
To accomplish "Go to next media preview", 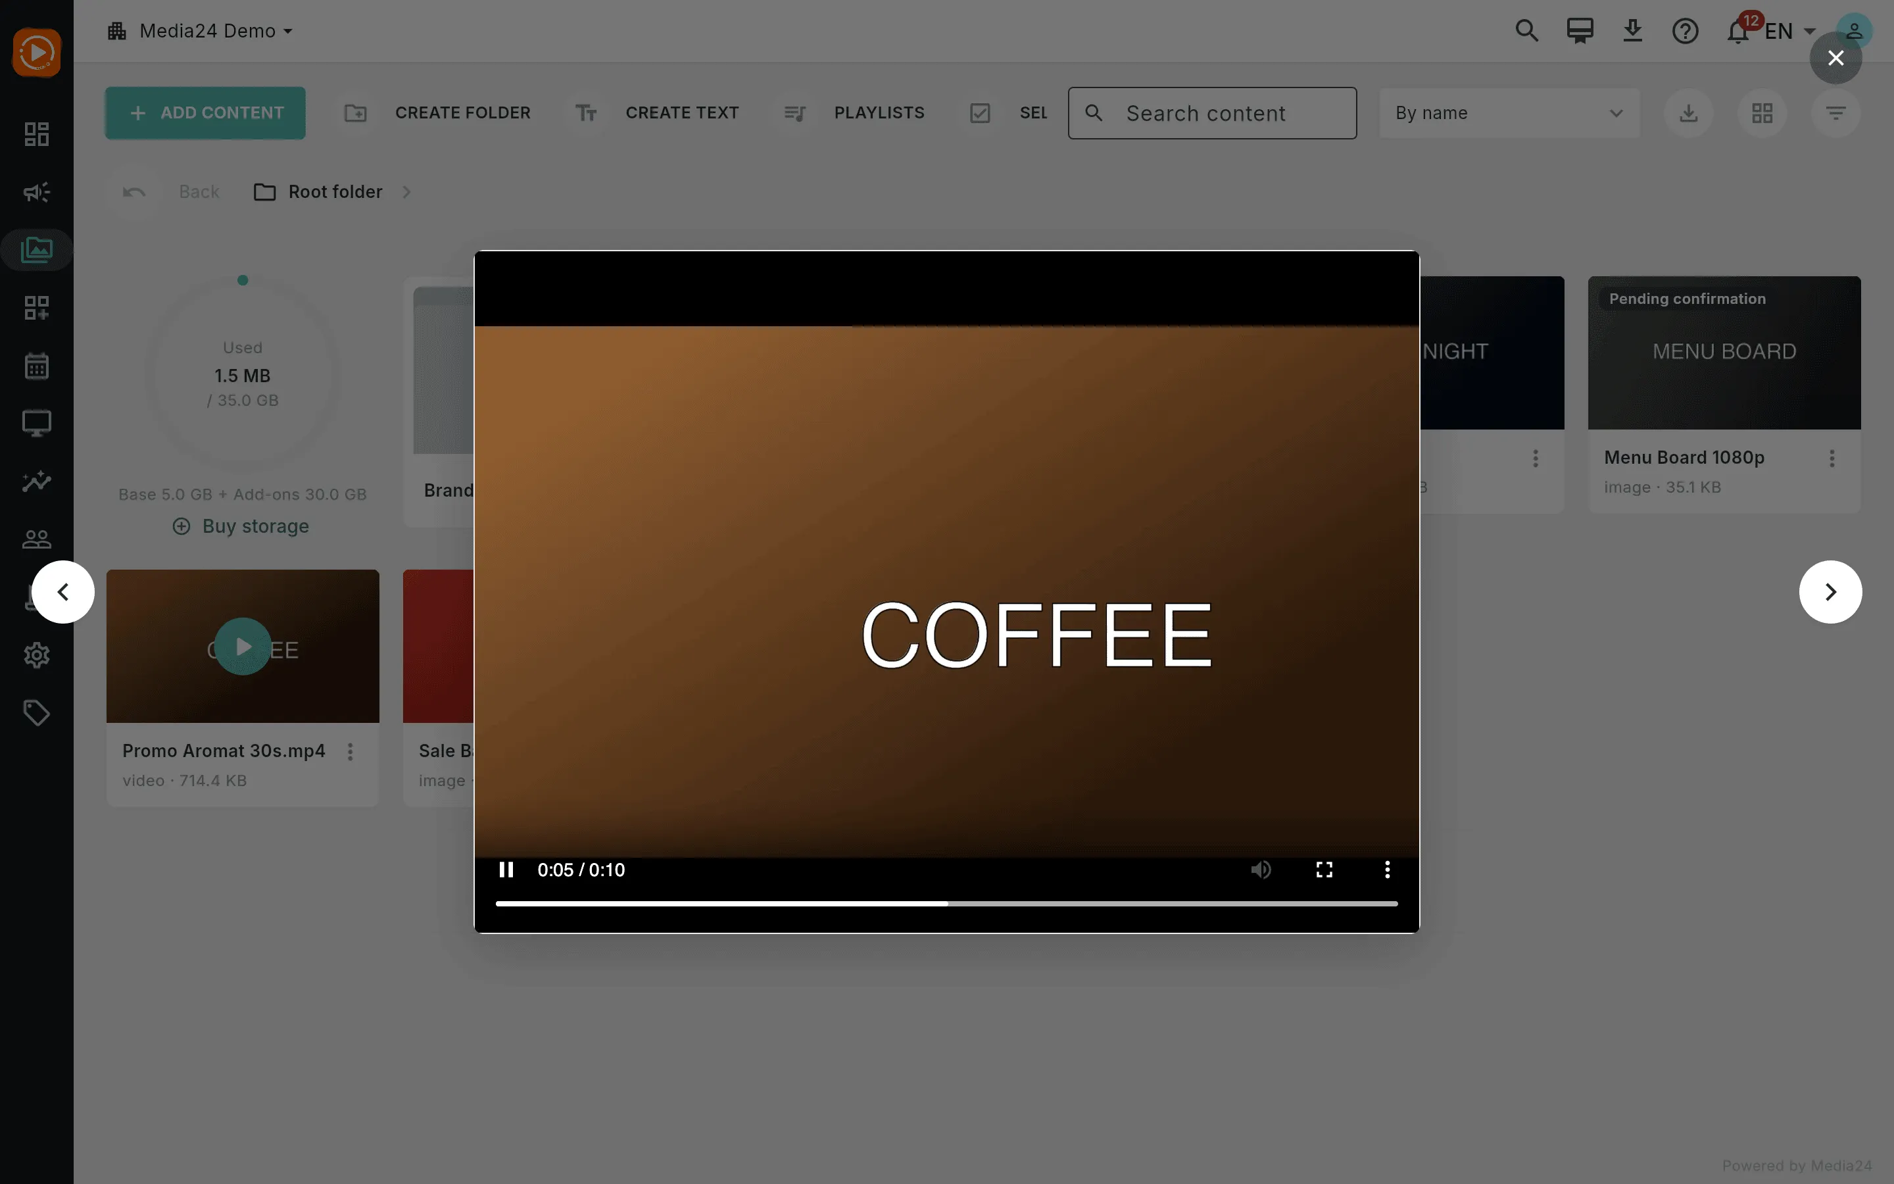I will click(x=1830, y=592).
